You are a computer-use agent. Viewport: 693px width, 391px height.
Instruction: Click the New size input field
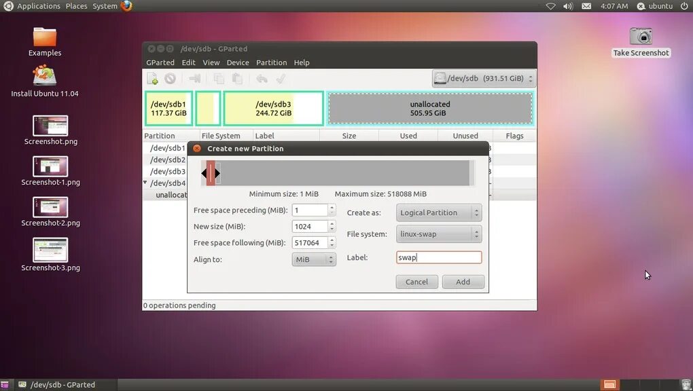click(x=310, y=227)
